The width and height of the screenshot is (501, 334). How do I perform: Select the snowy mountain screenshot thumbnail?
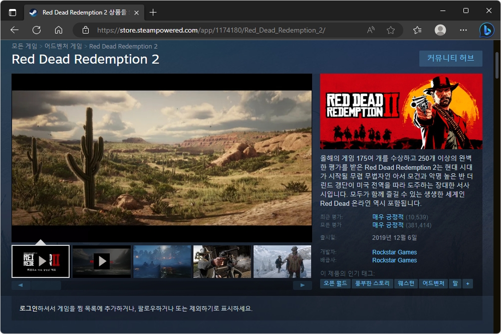click(x=282, y=261)
